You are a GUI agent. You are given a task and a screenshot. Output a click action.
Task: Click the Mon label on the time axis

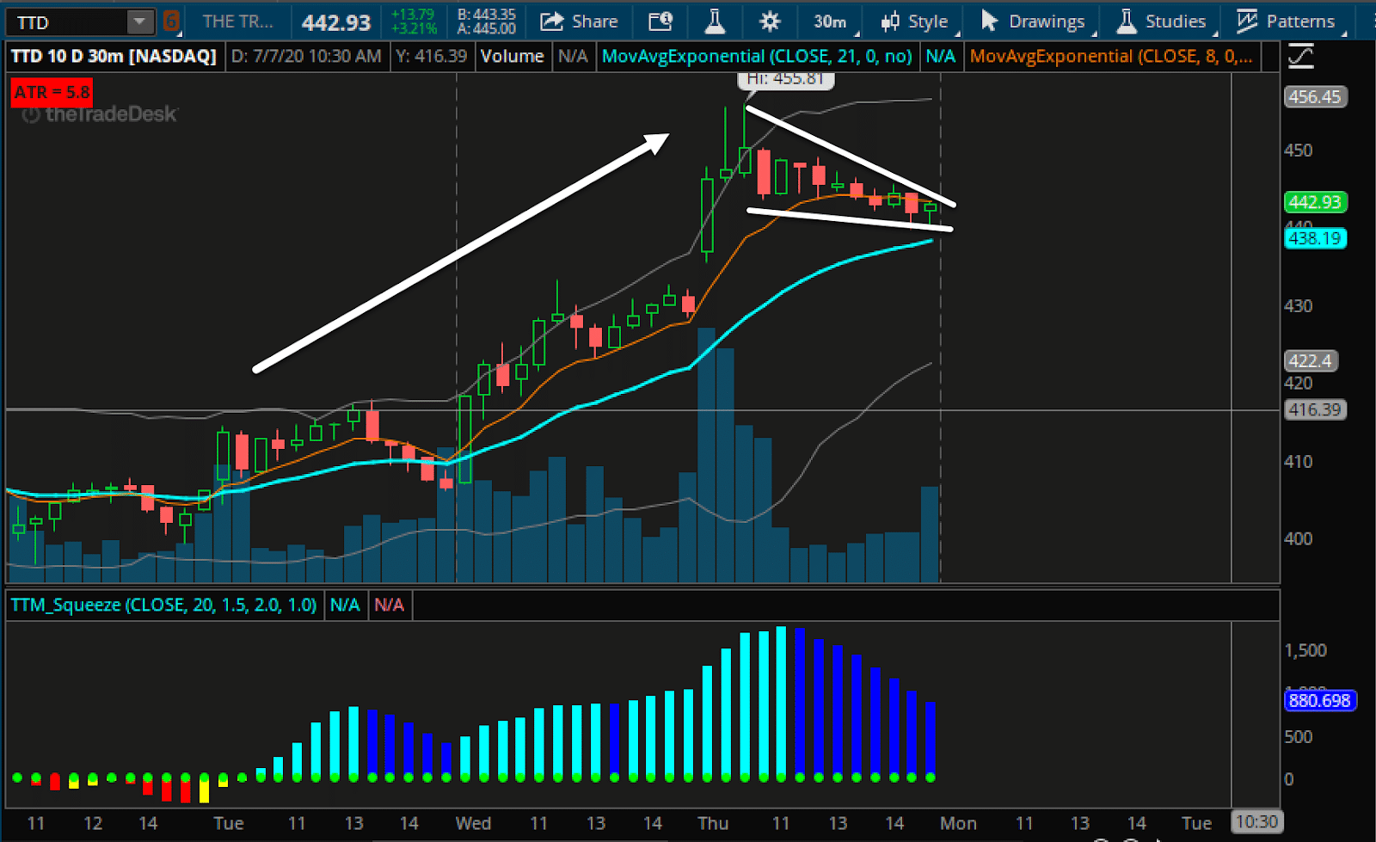[x=958, y=823]
